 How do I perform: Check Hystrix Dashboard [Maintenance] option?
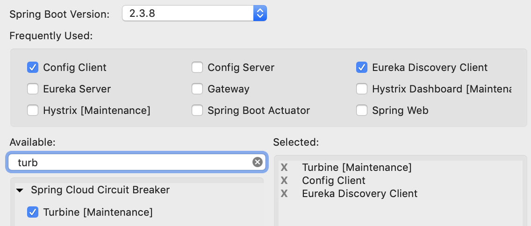tap(362, 89)
